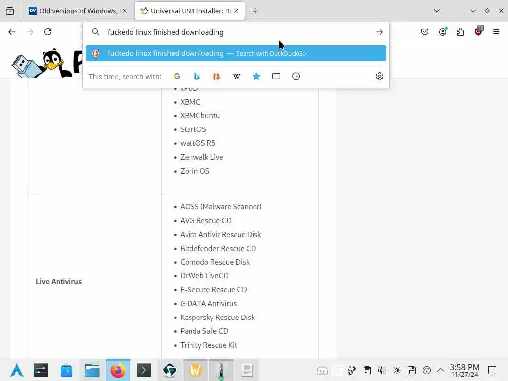Viewport: 508px width, 381px height.
Task: Reload the current page
Action: tap(48, 32)
